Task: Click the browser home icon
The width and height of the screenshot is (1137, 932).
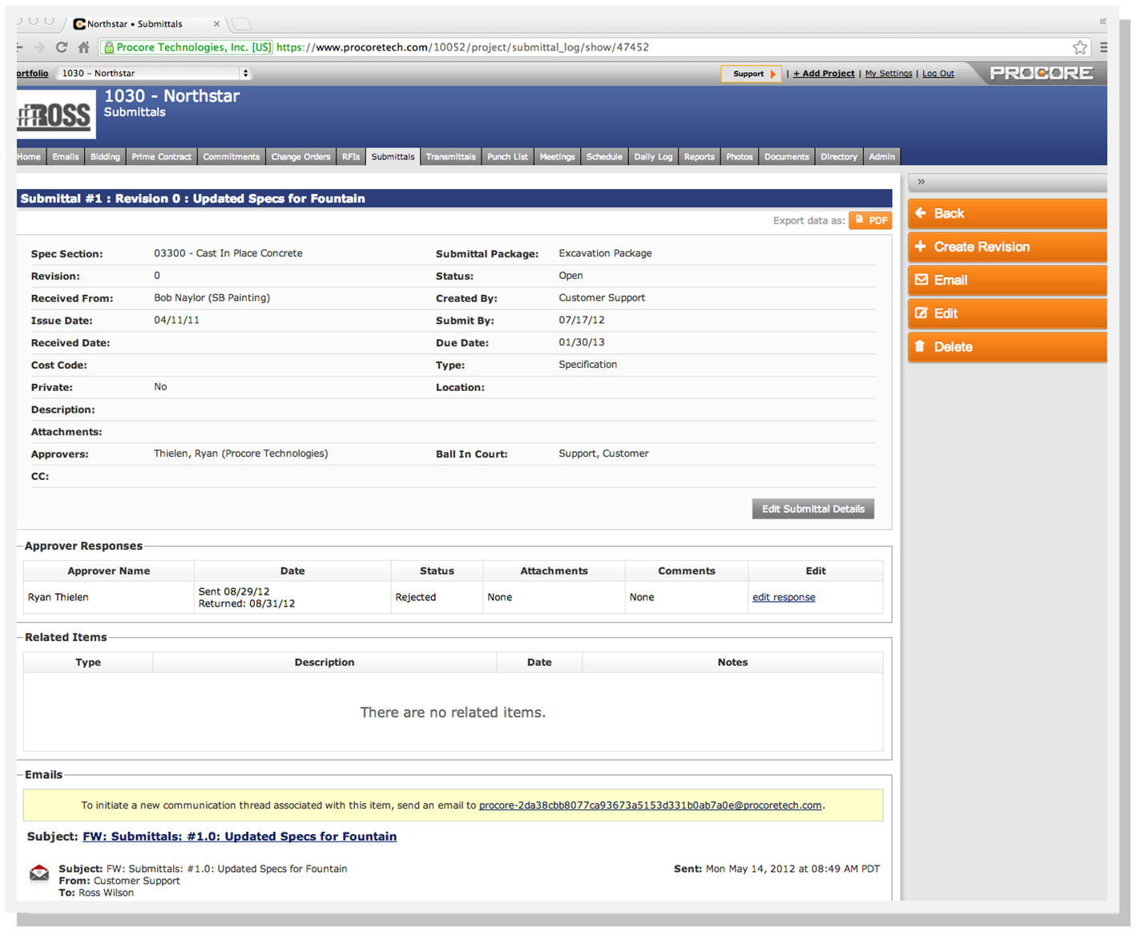Action: [x=83, y=47]
